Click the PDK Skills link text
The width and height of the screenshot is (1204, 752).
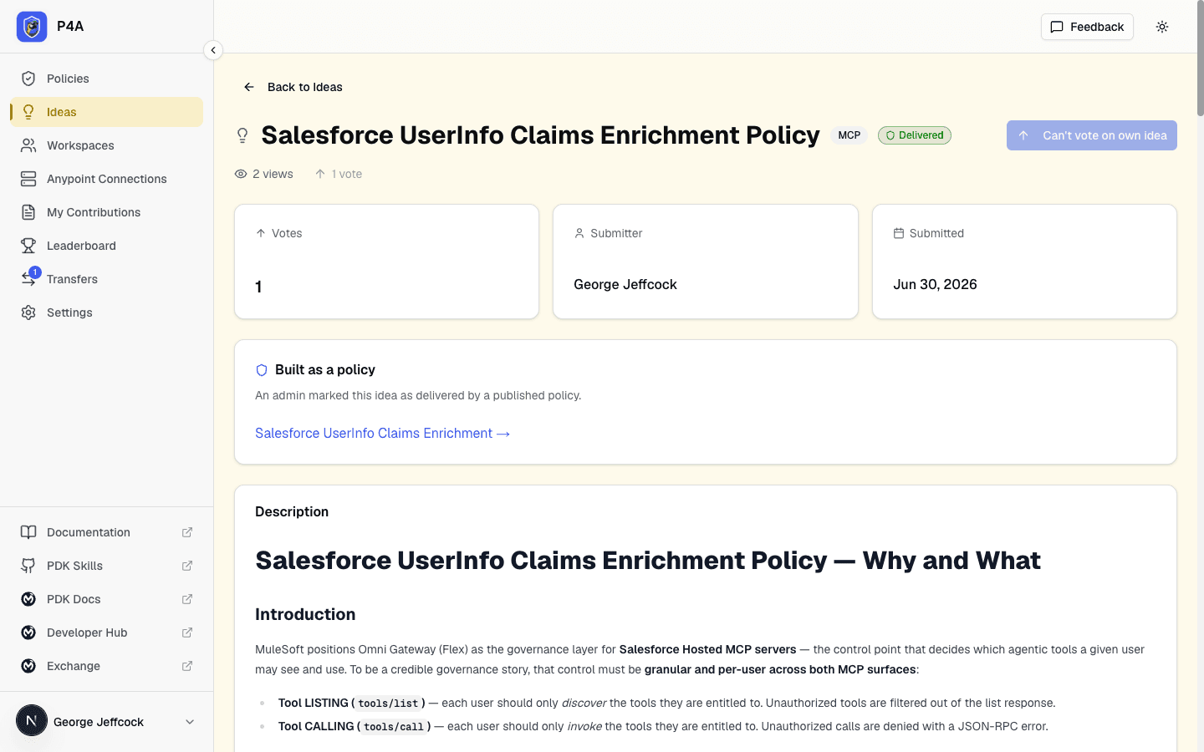pyautogui.click(x=74, y=566)
